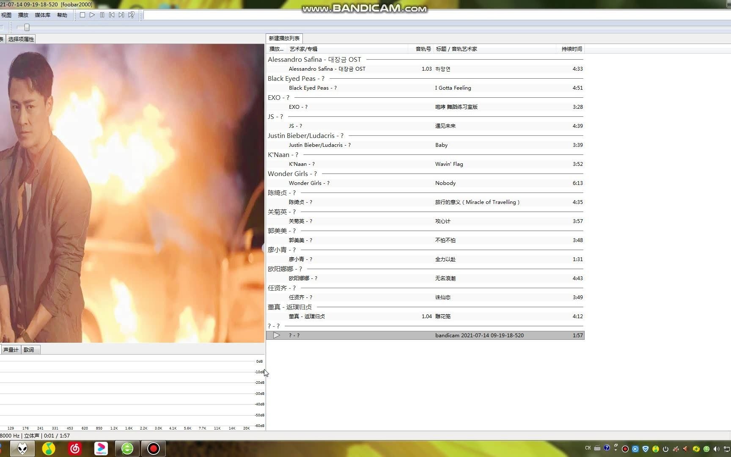The height and width of the screenshot is (457, 731).
Task: Select the track '咆哮 舞蹈练习室版'
Action: (x=425, y=107)
